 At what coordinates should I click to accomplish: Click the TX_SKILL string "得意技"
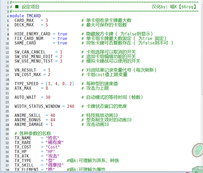55,165
